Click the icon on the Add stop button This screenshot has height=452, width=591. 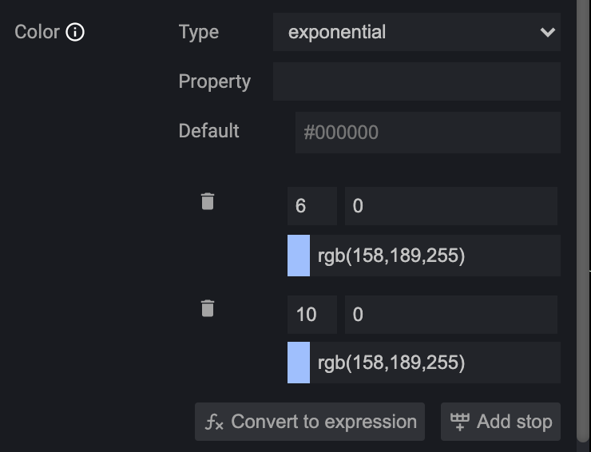pyautogui.click(x=460, y=422)
